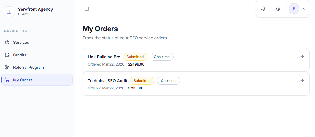Click Submitted badge on Link Building Pro
Viewport: 315px width, 137px height.
click(135, 57)
